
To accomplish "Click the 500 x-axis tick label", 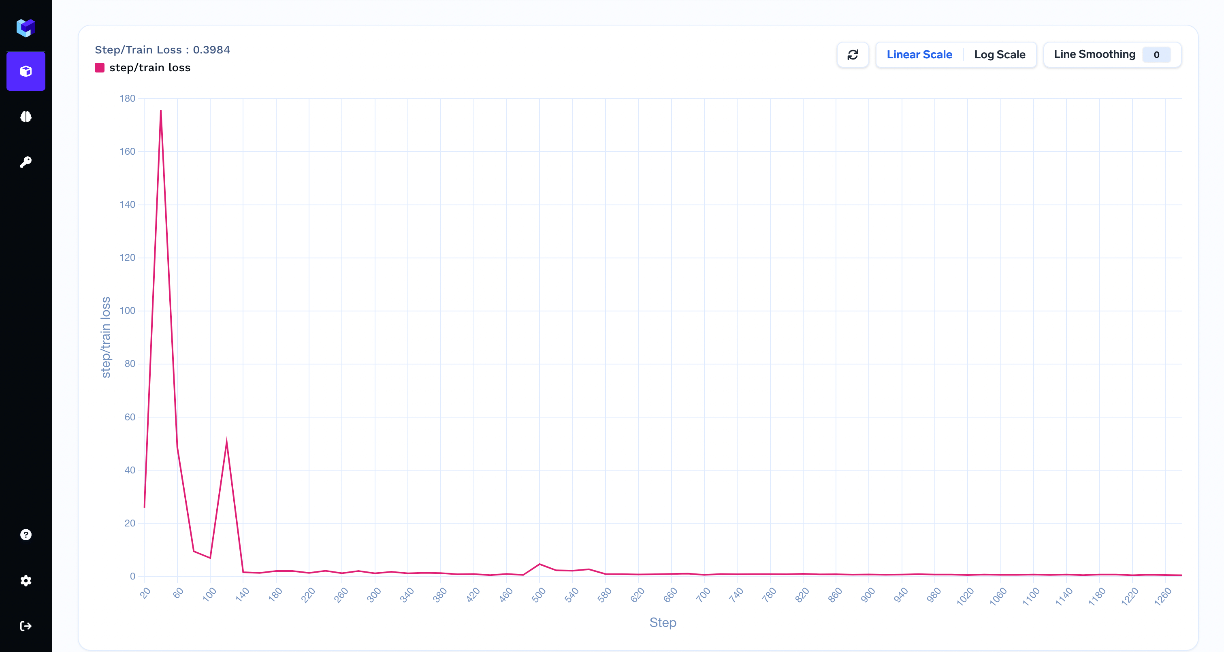I will tap(538, 595).
